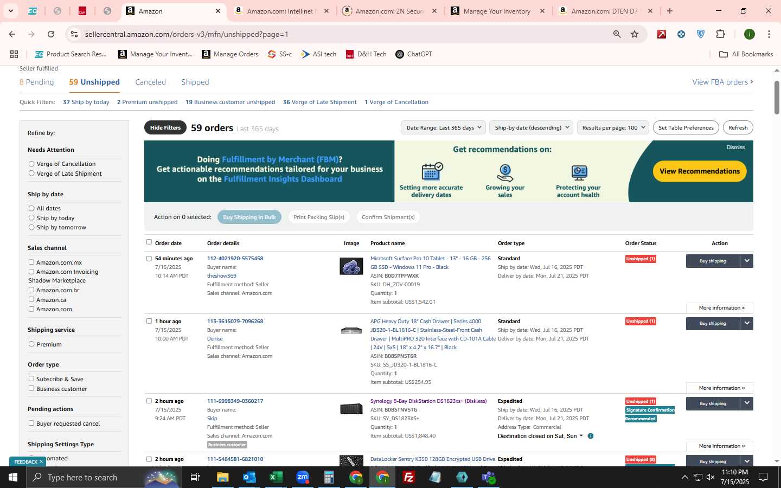The height and width of the screenshot is (488, 781).
Task: Click the blue shield extension icon
Action: coord(701,34)
